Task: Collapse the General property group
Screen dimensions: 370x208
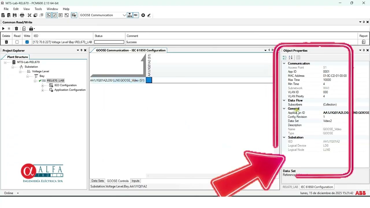Action: [x=284, y=109]
